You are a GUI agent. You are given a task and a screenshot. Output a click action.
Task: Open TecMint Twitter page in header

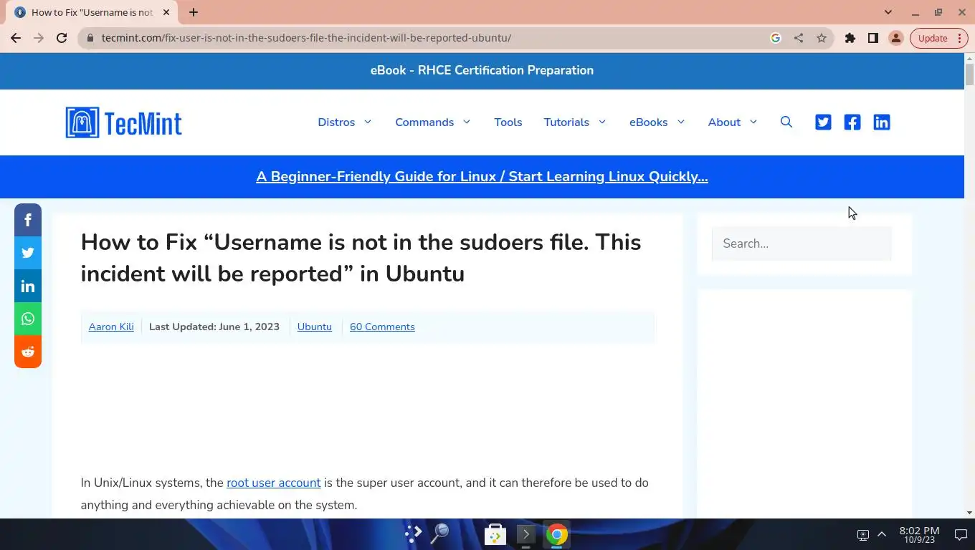tap(823, 122)
